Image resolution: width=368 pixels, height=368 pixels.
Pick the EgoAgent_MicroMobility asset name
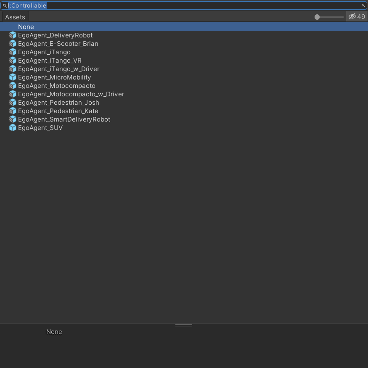(54, 77)
